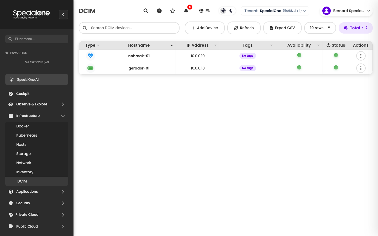Open the actions menu for nobreak-01
This screenshot has height=236, width=378.
(361, 56)
